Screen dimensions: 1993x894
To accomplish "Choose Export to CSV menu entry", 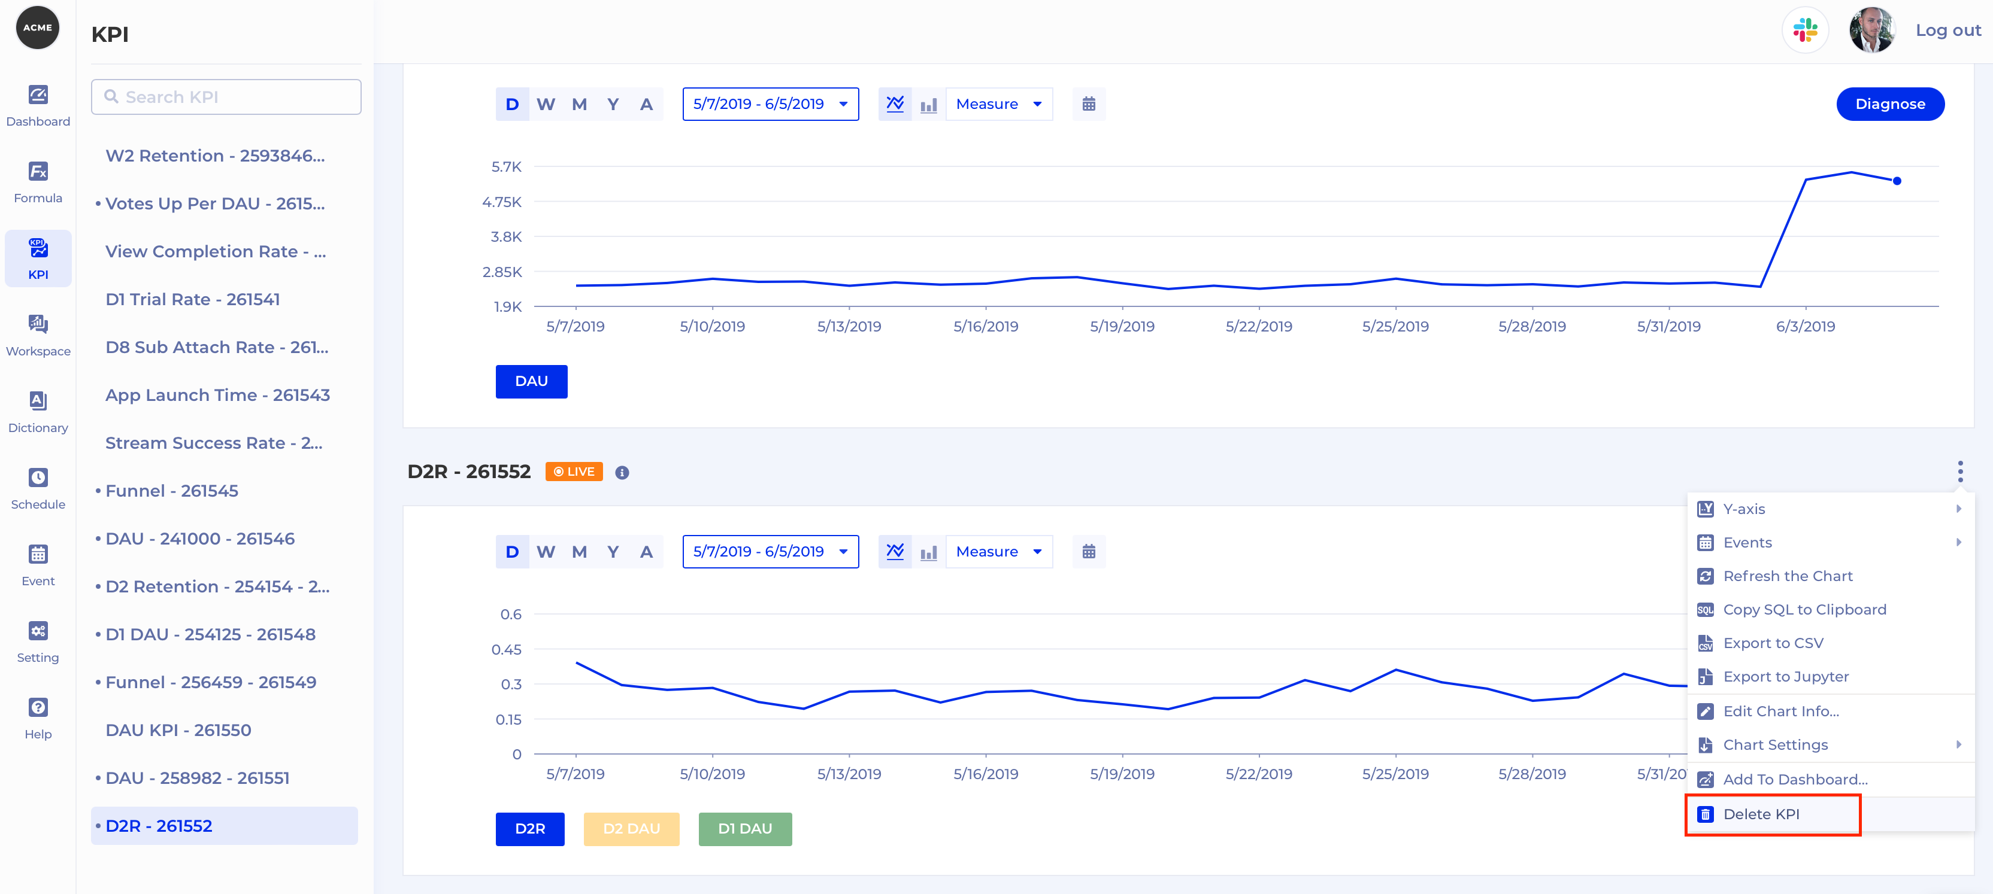I will pos(1773,643).
